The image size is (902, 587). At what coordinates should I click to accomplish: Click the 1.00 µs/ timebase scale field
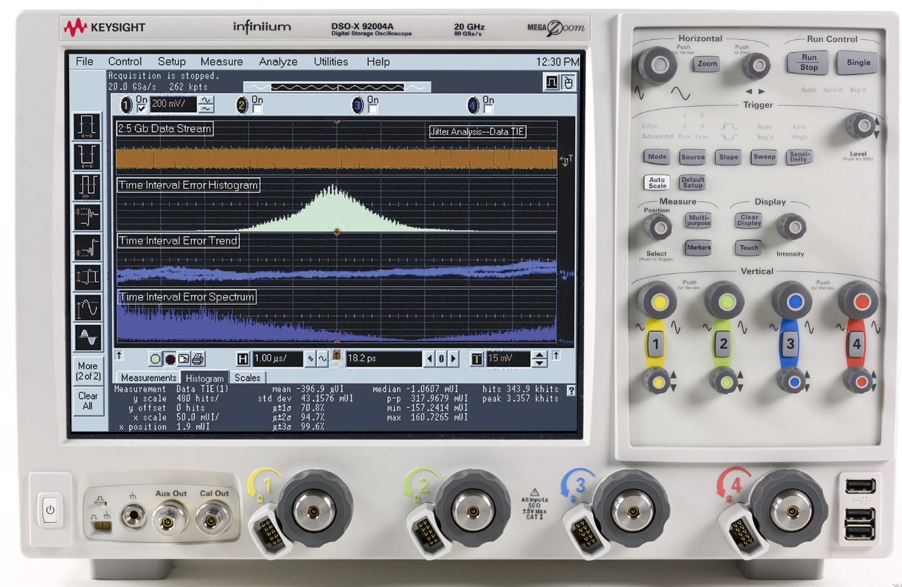click(277, 358)
